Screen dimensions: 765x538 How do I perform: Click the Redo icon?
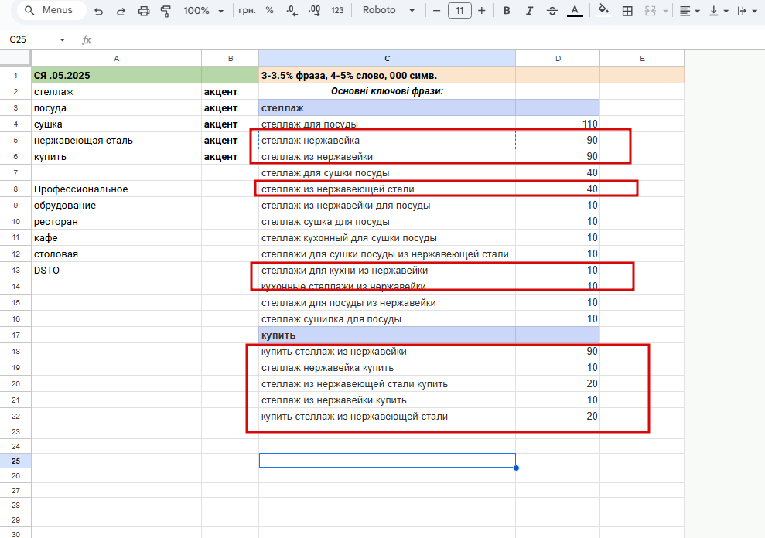(121, 11)
